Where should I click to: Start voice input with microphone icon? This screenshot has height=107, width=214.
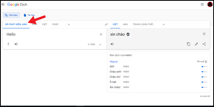point(9,44)
